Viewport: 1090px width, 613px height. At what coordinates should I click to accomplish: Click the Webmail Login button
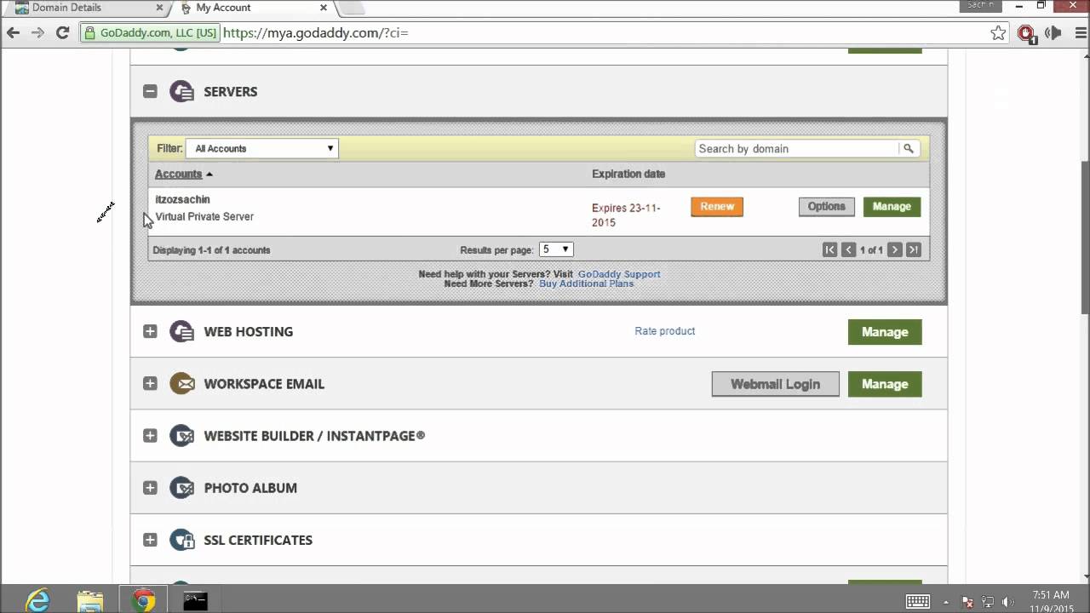(775, 384)
